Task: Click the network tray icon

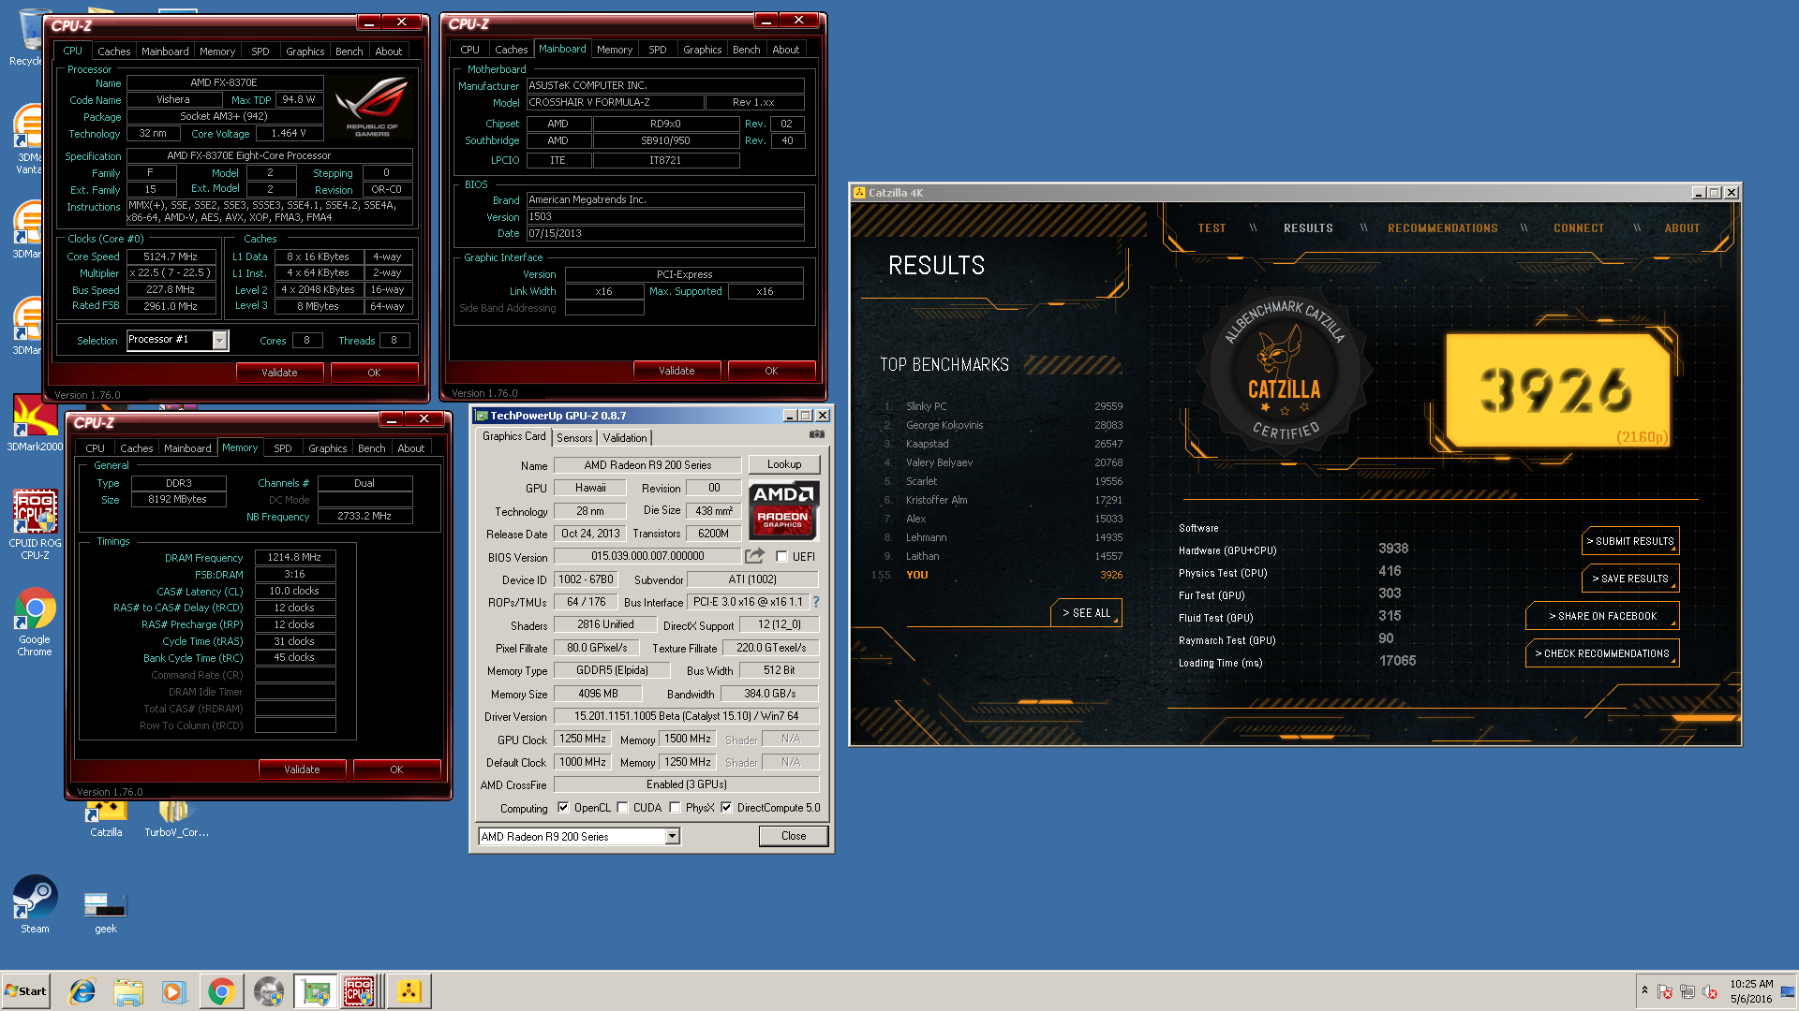Action: (x=1687, y=991)
